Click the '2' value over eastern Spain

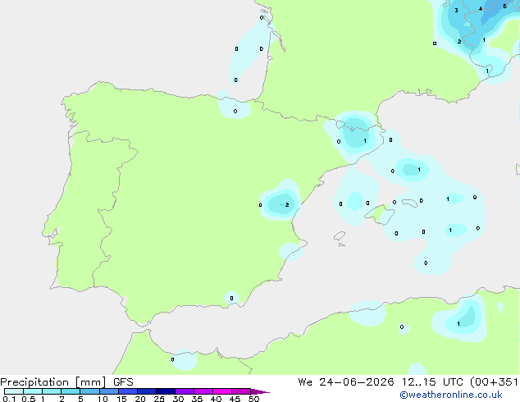click(287, 204)
